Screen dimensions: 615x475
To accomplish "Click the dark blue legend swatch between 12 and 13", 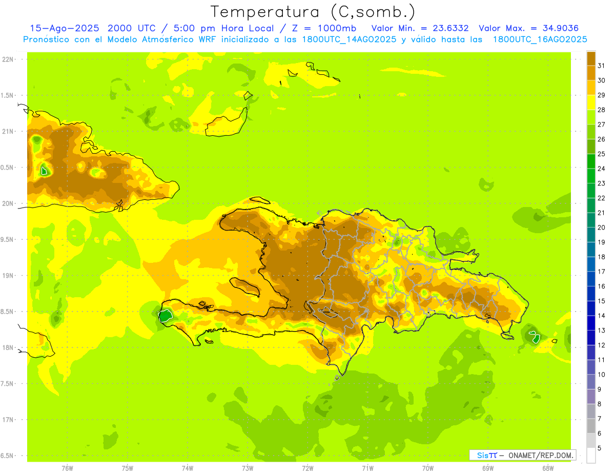I will 591,338.
